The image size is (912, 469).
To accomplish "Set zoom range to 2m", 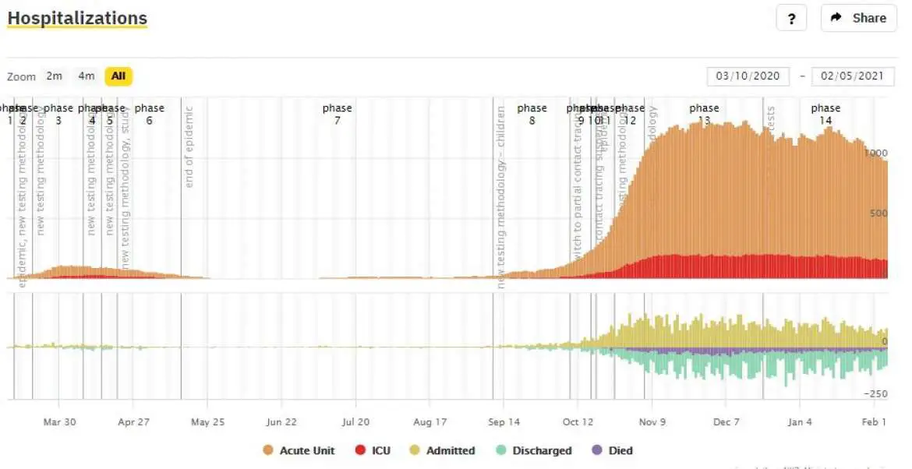I will 54,76.
